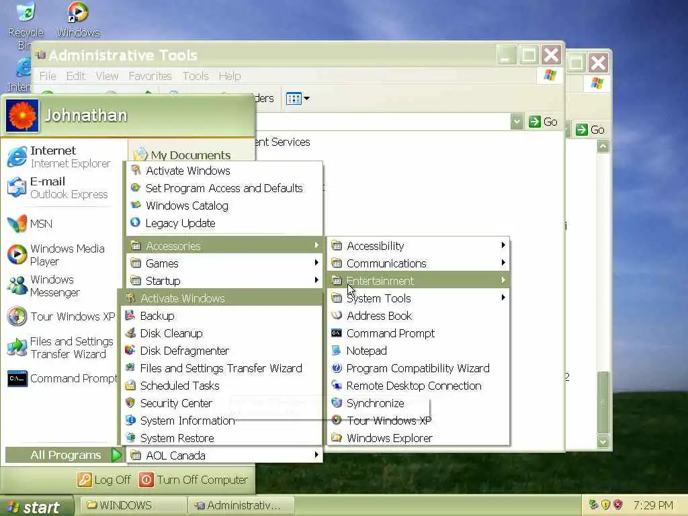Run Synchronize
Screen dimensions: 688x516
[x=419, y=403]
